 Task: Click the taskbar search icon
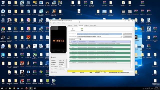(x=6, y=88)
